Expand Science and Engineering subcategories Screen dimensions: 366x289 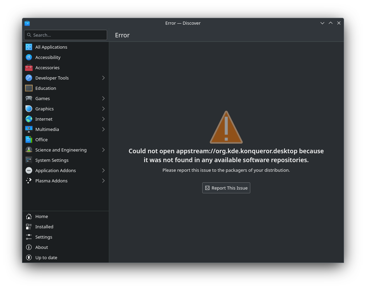[103, 150]
